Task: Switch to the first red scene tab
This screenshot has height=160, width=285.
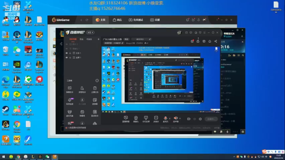Action: coord(73,39)
